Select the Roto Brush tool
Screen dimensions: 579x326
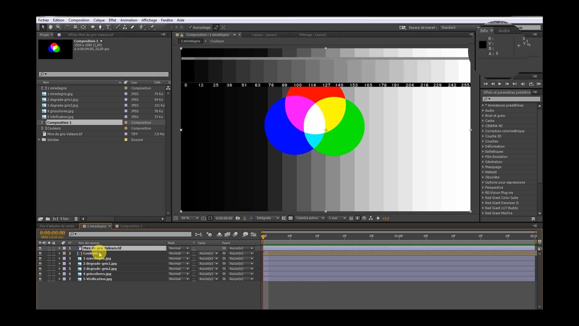coord(142,27)
